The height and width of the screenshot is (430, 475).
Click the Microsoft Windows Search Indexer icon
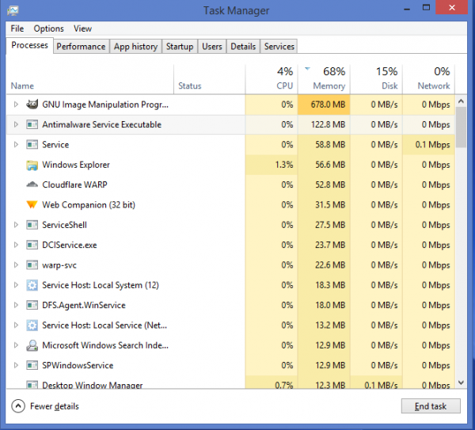pyautogui.click(x=32, y=345)
